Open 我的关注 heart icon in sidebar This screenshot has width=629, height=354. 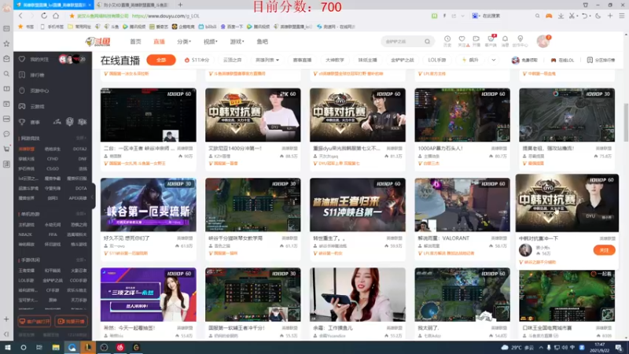[22, 59]
